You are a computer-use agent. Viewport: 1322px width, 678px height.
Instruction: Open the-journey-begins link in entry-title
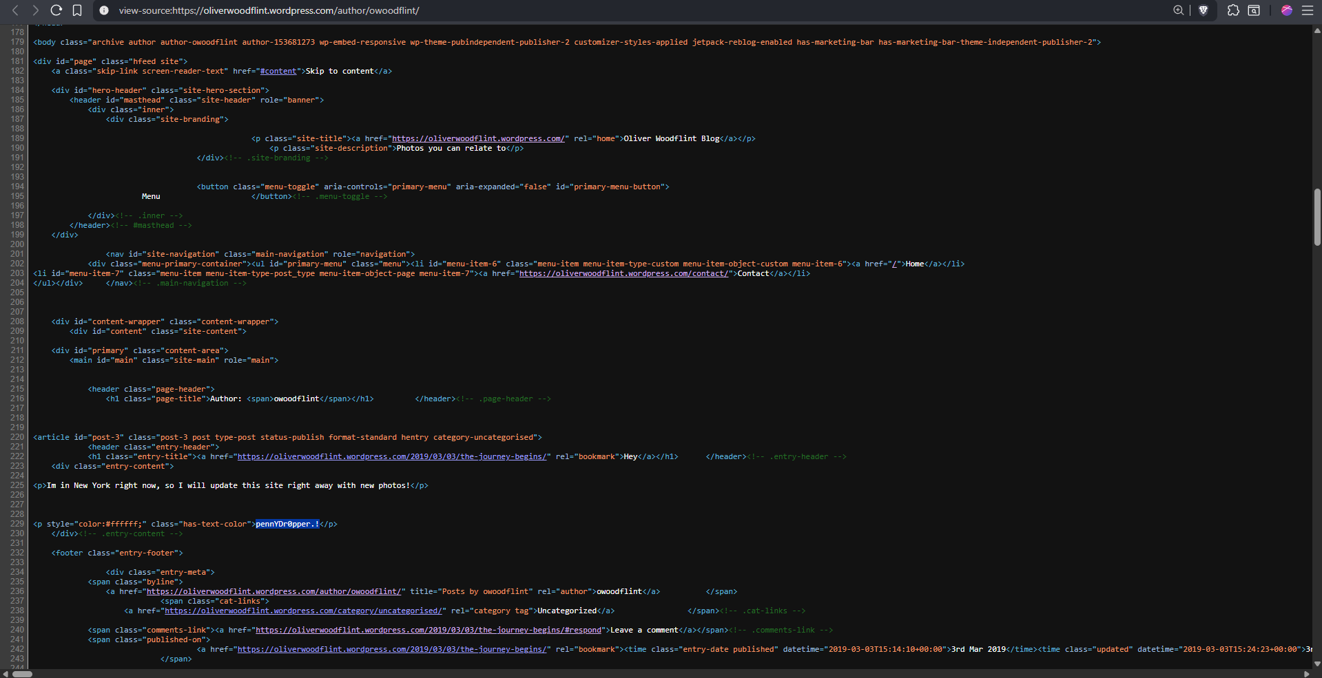[392, 457]
